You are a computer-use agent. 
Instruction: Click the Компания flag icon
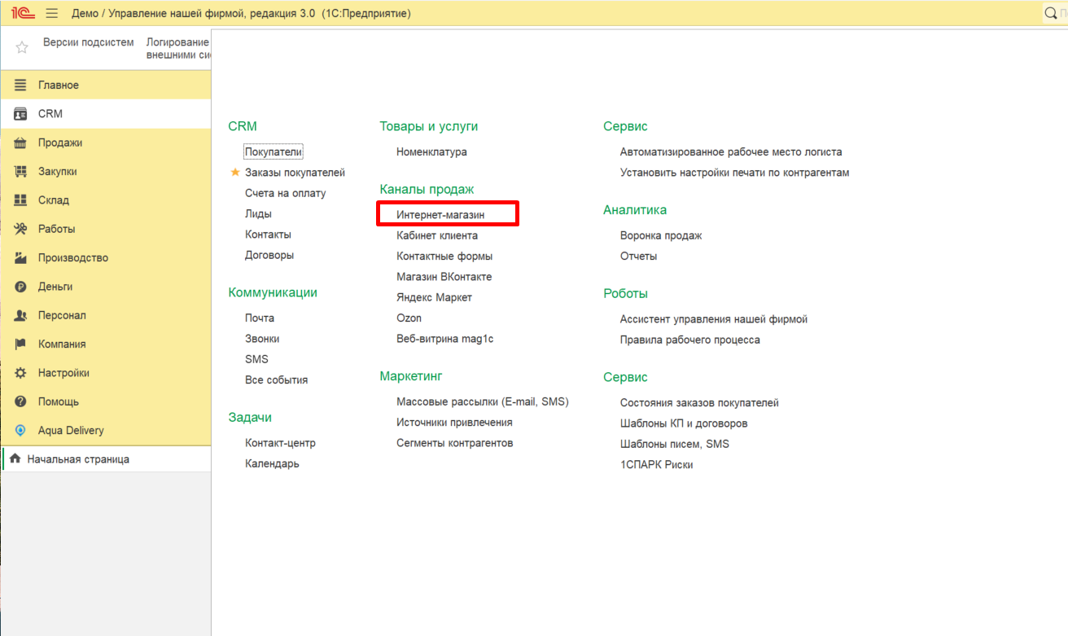point(20,344)
